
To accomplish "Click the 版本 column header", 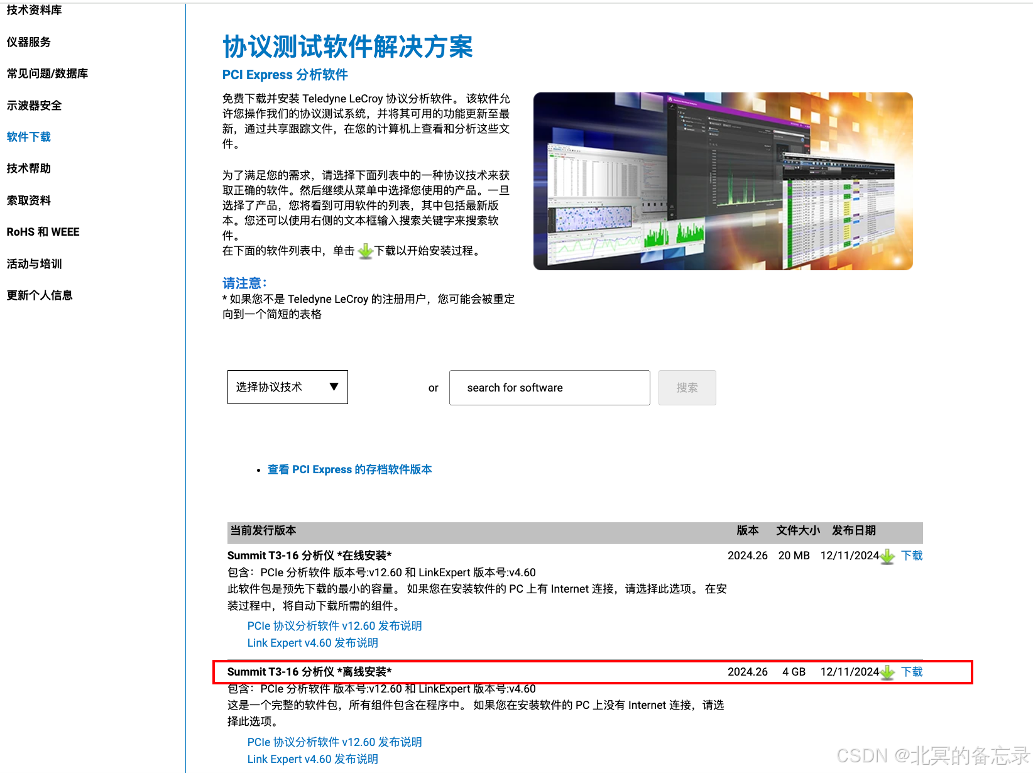I will point(748,530).
